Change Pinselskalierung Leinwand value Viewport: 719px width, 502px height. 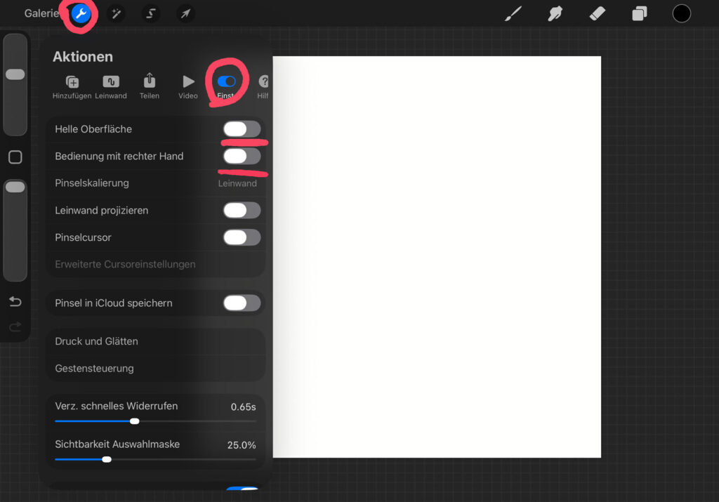pyautogui.click(x=237, y=183)
